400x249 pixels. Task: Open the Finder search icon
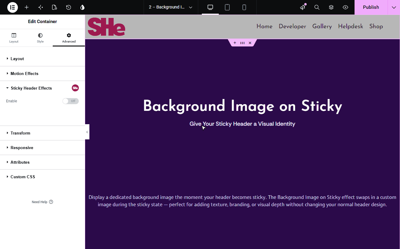[x=317, y=7]
